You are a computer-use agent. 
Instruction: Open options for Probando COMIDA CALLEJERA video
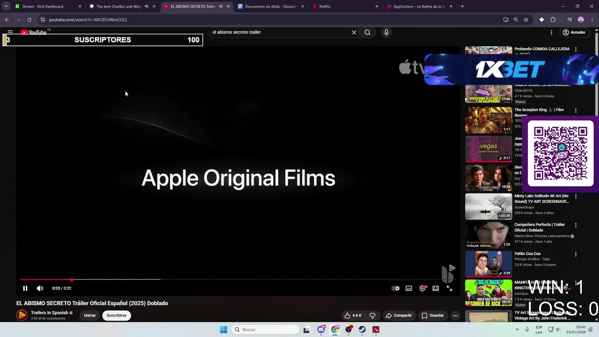[576, 49]
